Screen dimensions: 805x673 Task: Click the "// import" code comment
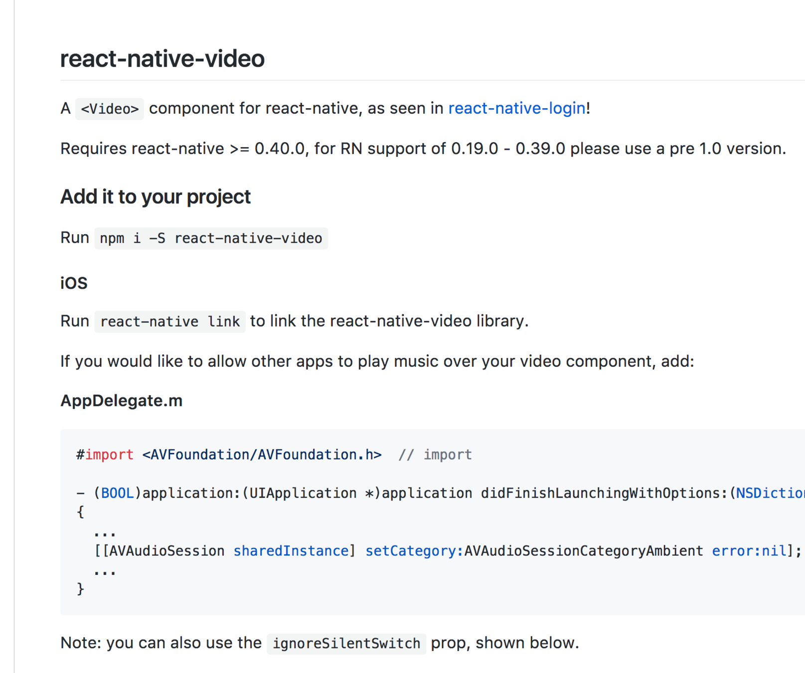(435, 455)
